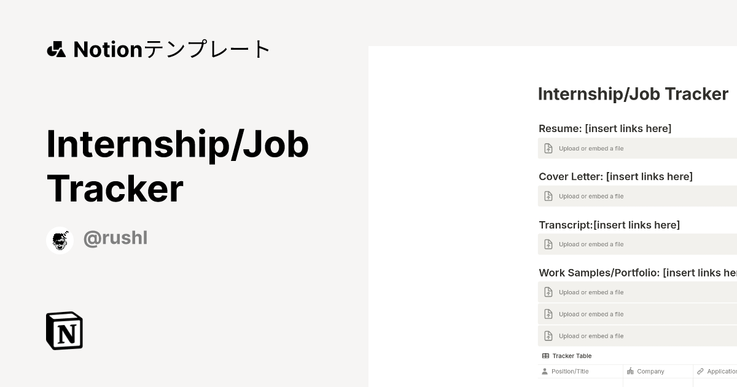Open the Position/Title property menu
The height and width of the screenshot is (387, 737).
(570, 371)
